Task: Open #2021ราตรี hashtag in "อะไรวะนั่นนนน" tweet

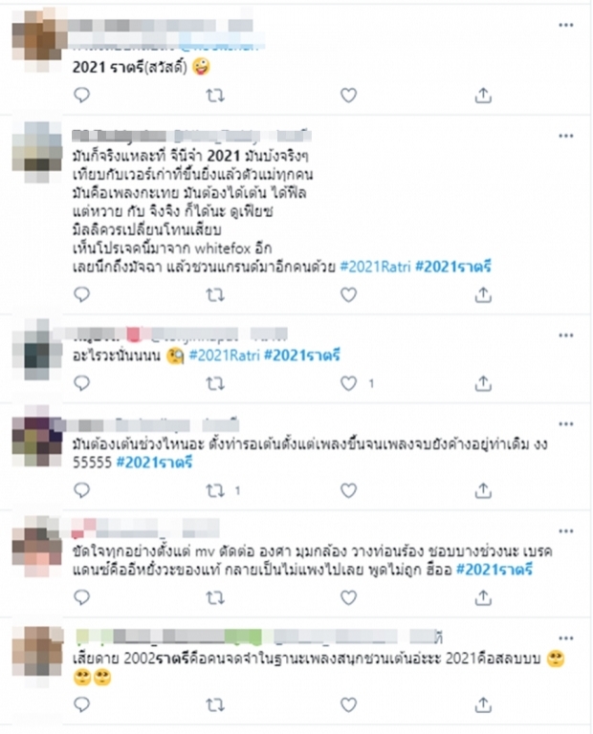Action: point(302,356)
